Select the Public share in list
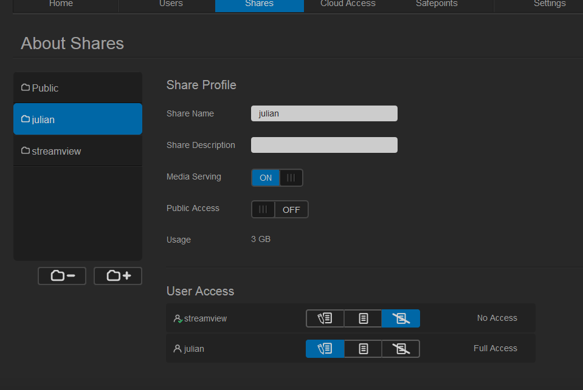The image size is (583, 390). click(x=78, y=88)
